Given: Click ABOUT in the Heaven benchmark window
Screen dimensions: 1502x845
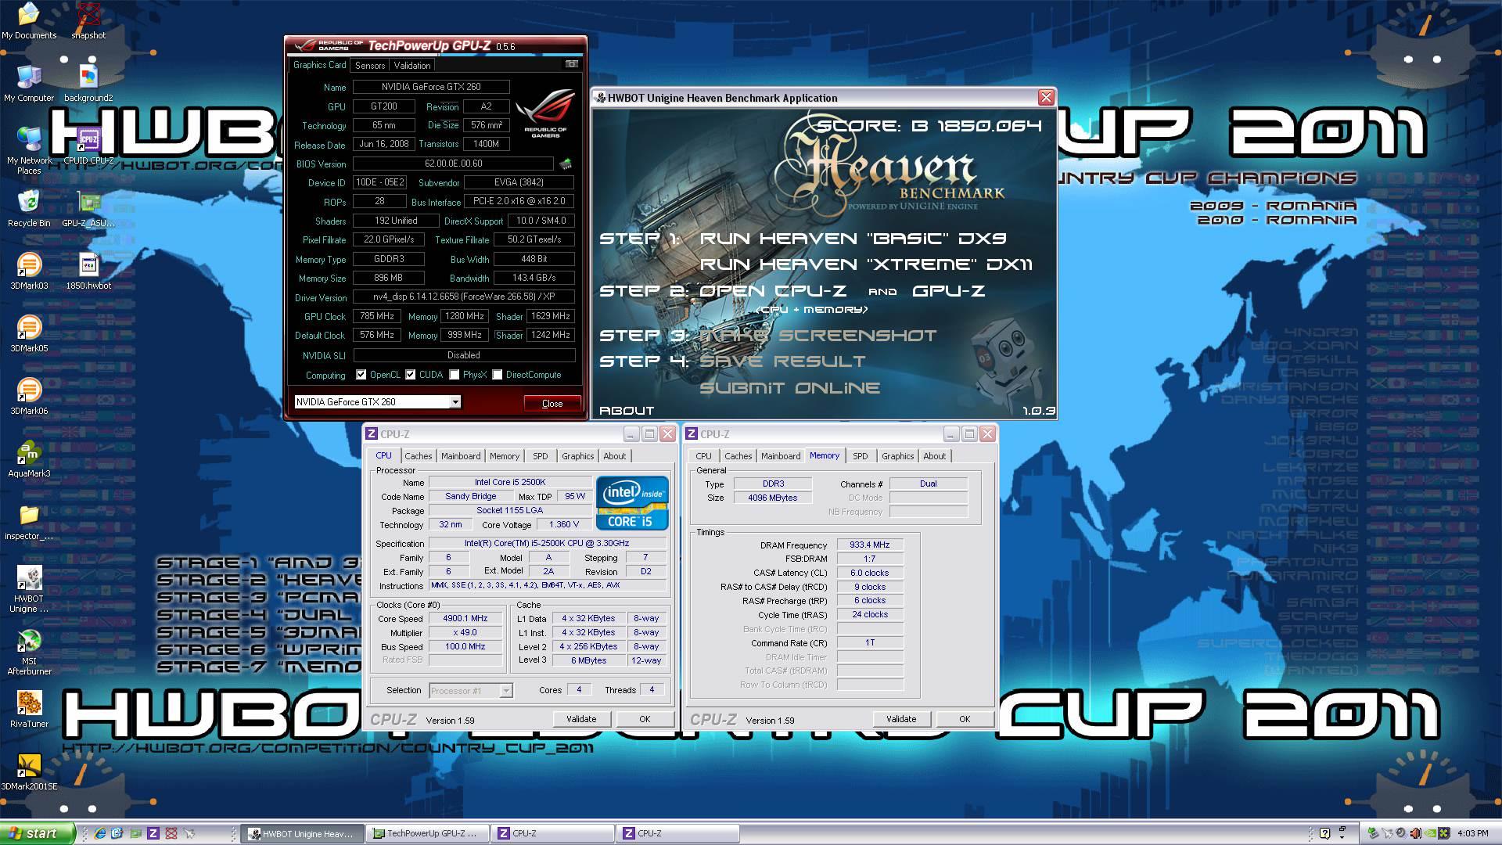Looking at the screenshot, I should tap(627, 411).
